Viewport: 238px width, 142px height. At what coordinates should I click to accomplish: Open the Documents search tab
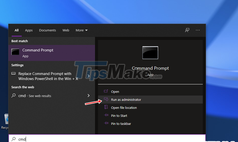click(x=48, y=30)
